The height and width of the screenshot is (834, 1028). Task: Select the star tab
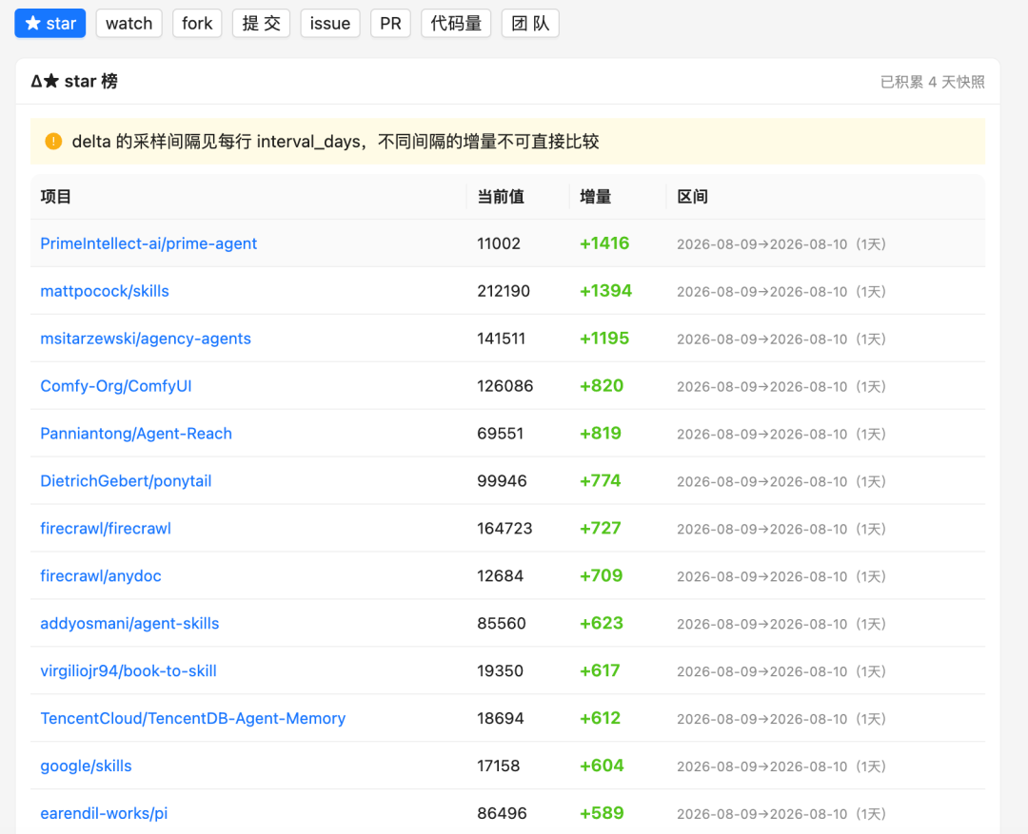tap(49, 24)
